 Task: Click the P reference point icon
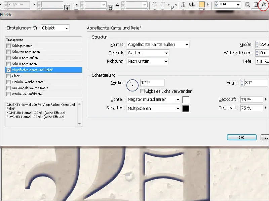(172, 7)
